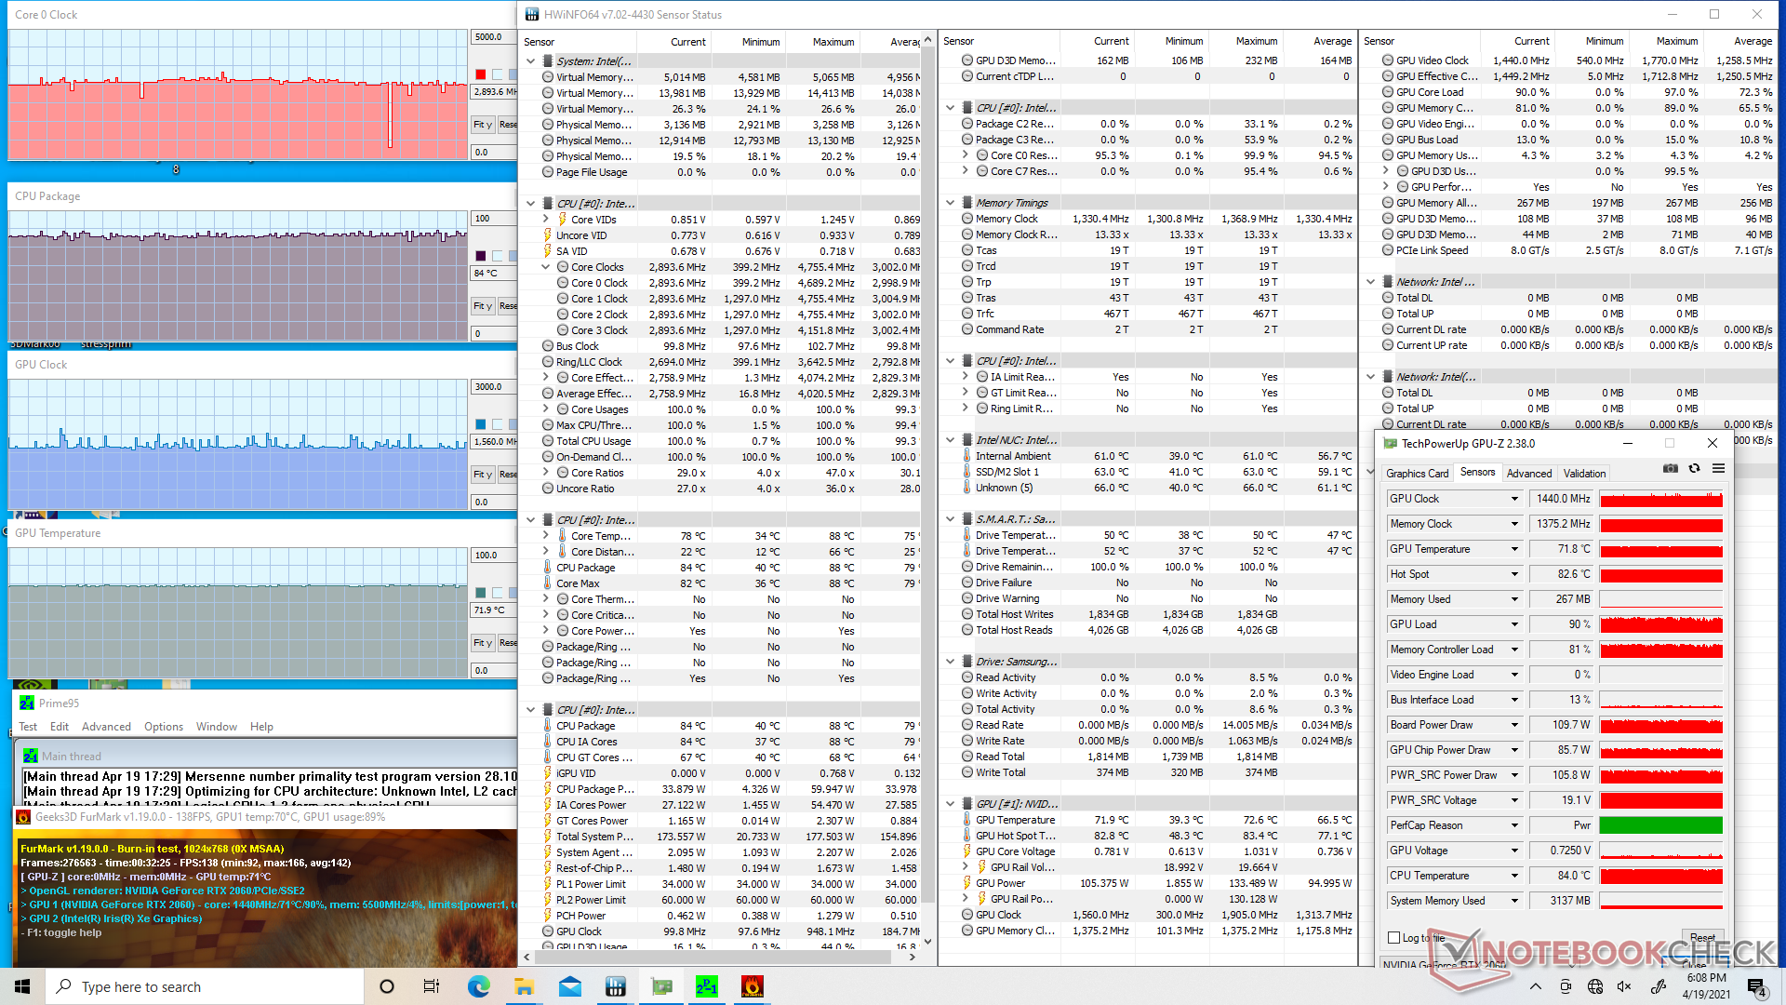Open the Mail app in taskbar
Image resolution: width=1786 pixels, height=1005 pixels.
point(569,986)
